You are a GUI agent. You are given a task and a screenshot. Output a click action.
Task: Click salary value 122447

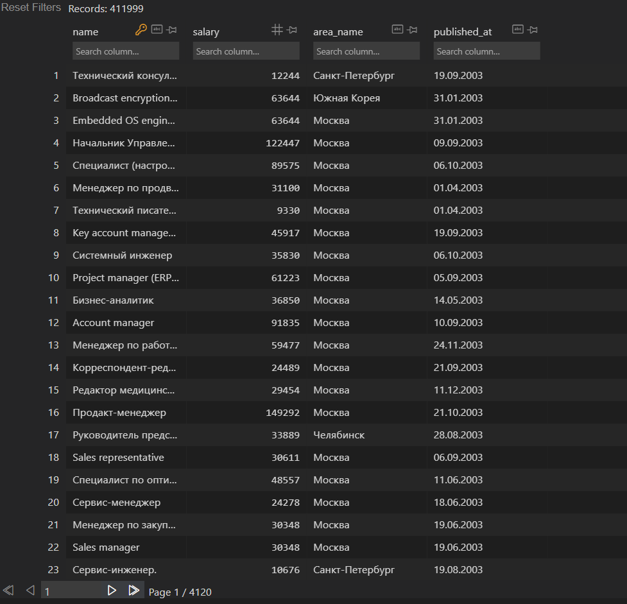[283, 143]
